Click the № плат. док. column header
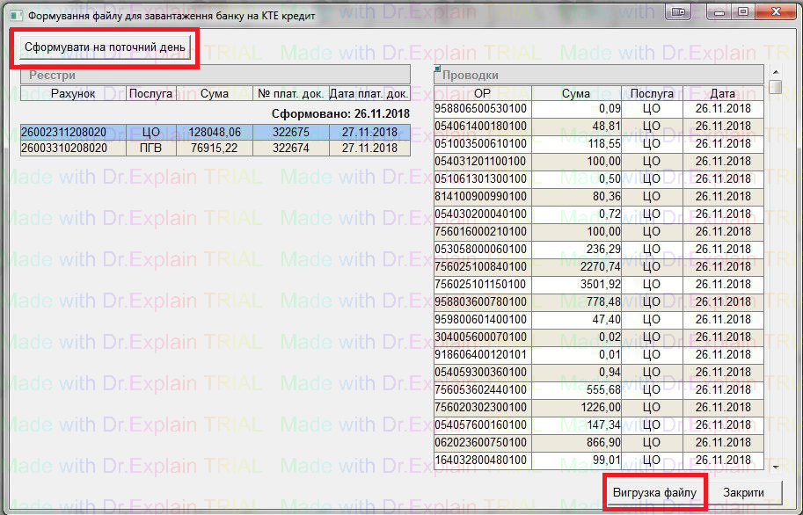The width and height of the screenshot is (803, 515). pyautogui.click(x=291, y=93)
